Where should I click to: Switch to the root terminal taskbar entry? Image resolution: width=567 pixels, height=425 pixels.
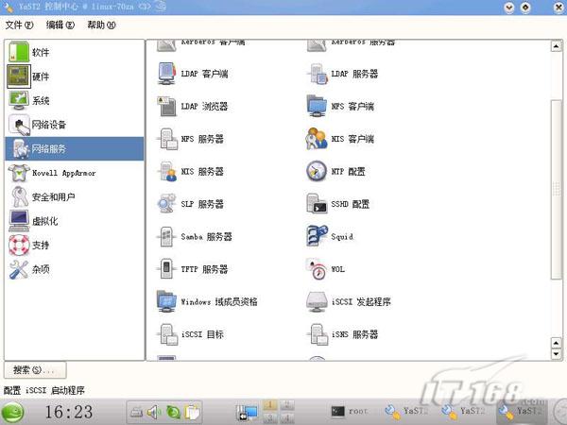350,411
